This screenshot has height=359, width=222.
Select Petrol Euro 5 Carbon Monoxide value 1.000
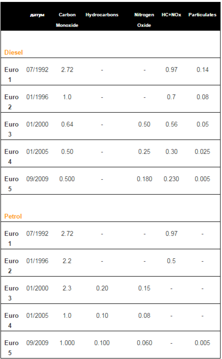[67, 343]
